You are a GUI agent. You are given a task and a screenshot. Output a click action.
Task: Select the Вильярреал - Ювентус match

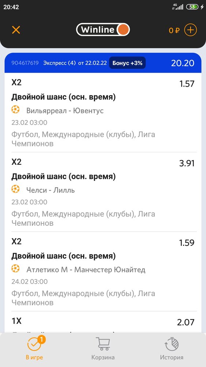click(x=65, y=110)
